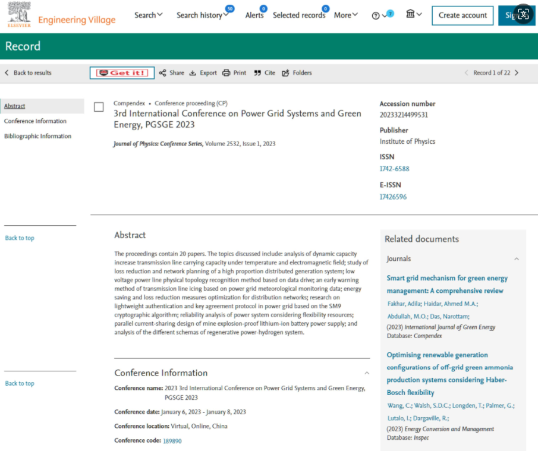Click Back to top beside Conference Information

pyautogui.click(x=20, y=383)
